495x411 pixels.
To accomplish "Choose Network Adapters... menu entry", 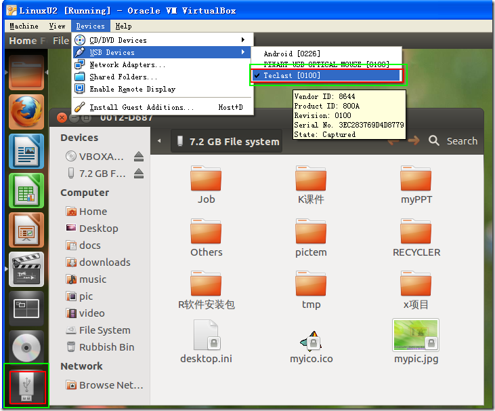I will [163, 64].
